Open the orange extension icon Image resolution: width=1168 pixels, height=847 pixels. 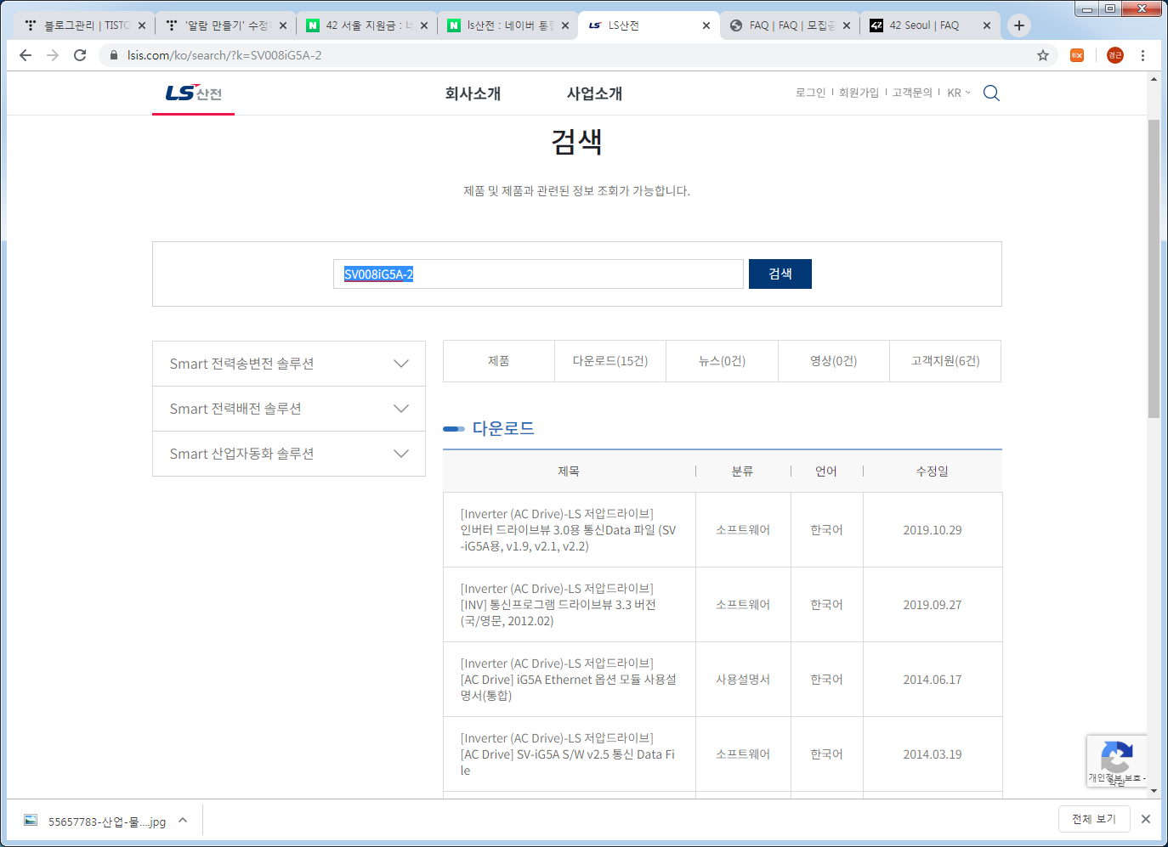click(1077, 55)
